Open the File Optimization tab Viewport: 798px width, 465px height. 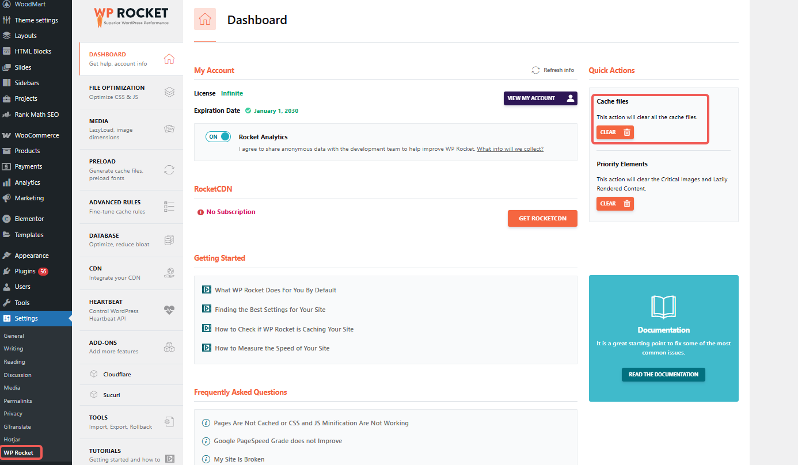[131, 92]
